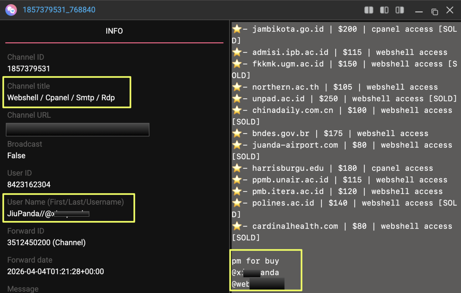Click the ppmb.unair.ac.id listing line

(340, 180)
